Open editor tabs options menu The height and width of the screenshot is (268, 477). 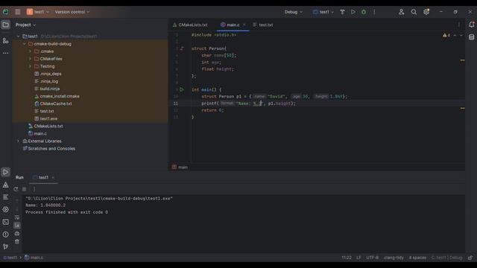coord(459,25)
